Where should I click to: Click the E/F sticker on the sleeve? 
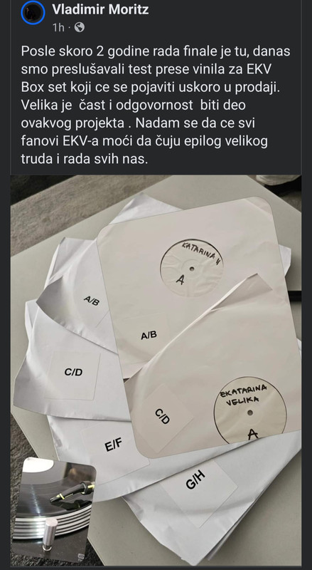click(114, 445)
